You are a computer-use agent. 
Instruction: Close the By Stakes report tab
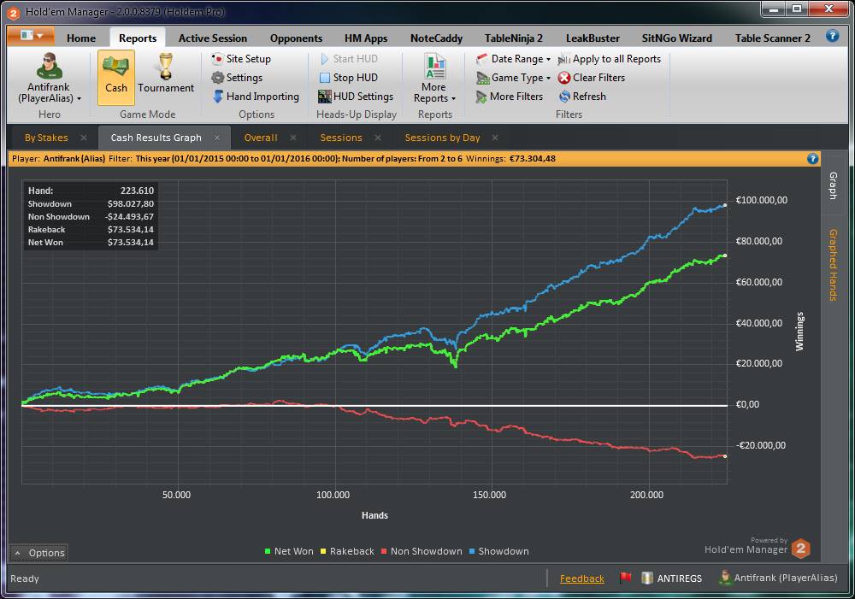pyautogui.click(x=84, y=138)
